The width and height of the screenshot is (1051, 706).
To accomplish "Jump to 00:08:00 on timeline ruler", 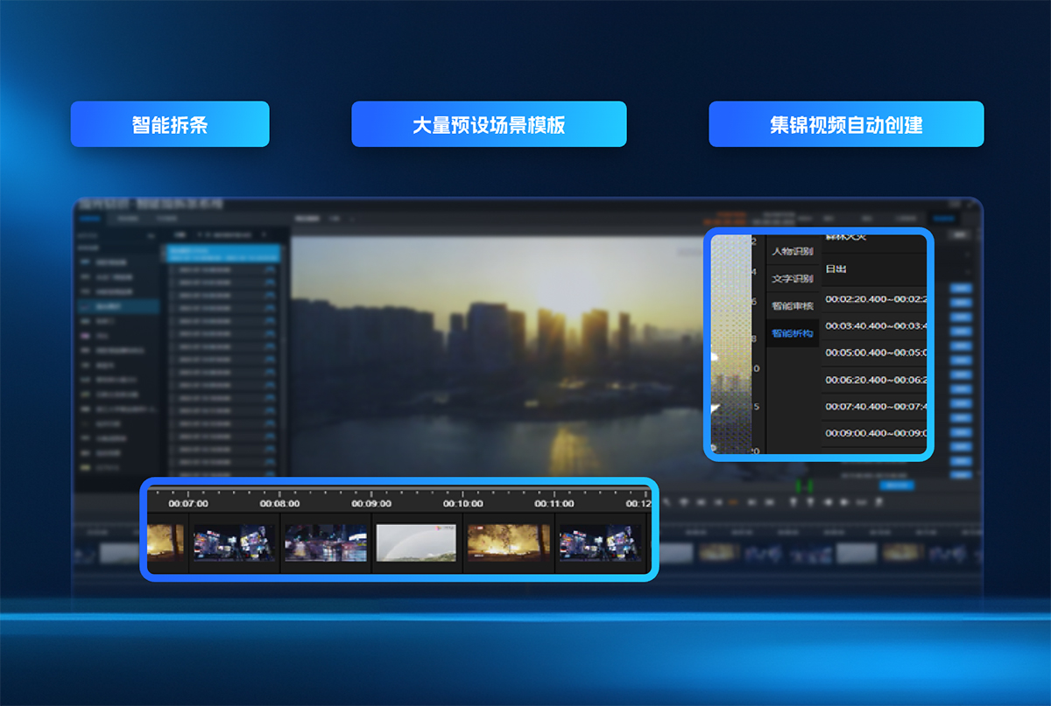I will pos(279,503).
